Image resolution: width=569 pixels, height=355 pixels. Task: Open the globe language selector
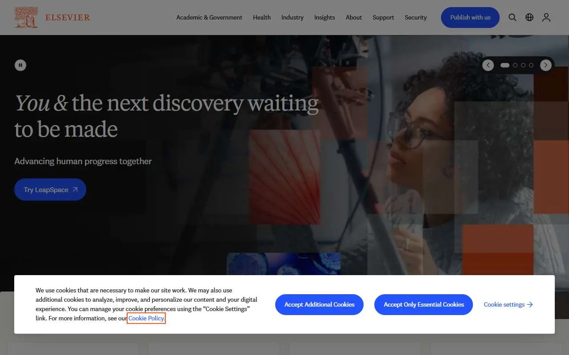click(529, 17)
